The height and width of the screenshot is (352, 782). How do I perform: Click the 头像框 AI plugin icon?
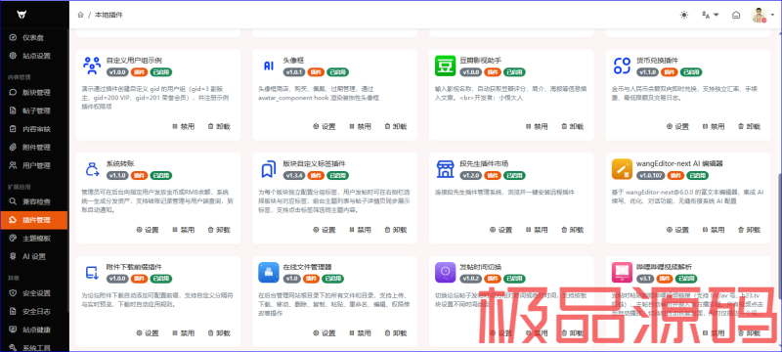point(268,66)
